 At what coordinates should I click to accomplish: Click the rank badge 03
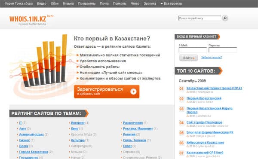pyautogui.click(x=181, y=109)
